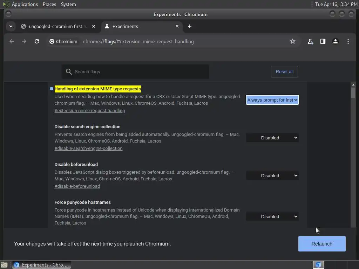Open the System menu
The height and width of the screenshot is (269, 359).
pyautogui.click(x=68, y=4)
